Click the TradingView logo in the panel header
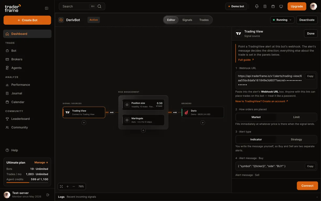321x201 pixels. click(238, 33)
